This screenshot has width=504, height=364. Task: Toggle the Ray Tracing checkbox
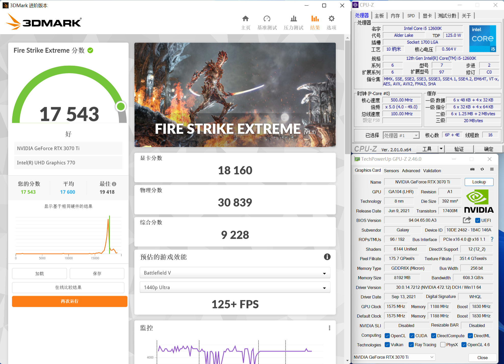pos(411,345)
